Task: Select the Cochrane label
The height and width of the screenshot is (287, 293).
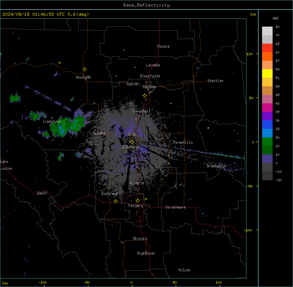Action: tap(109, 194)
